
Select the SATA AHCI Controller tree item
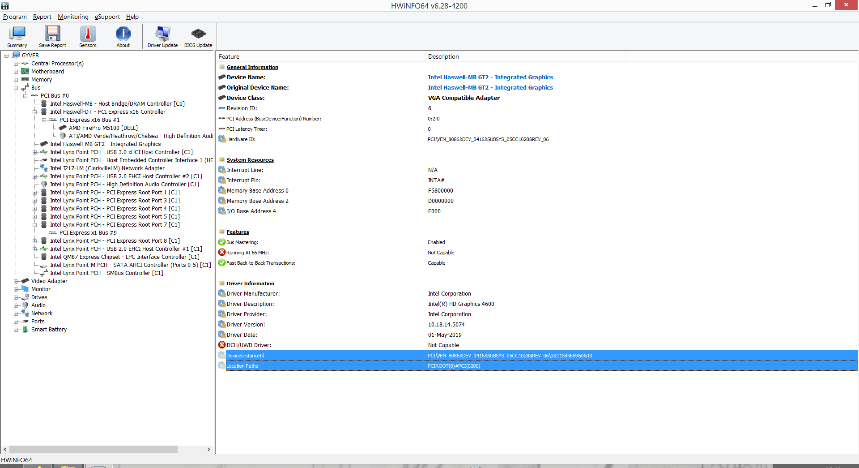coord(130,265)
